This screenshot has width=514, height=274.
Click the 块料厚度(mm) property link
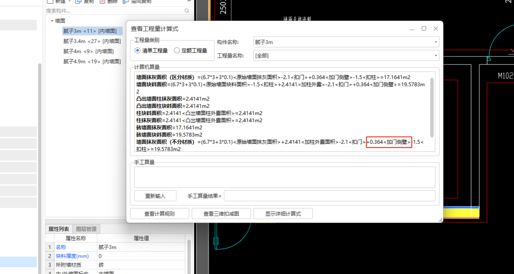[72, 256]
